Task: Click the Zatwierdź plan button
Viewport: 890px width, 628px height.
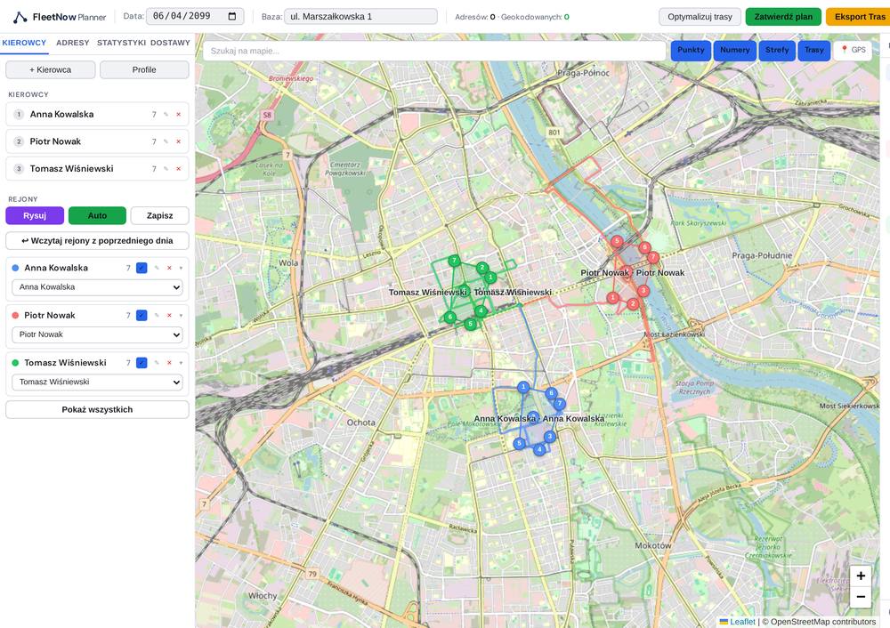Action: point(783,17)
